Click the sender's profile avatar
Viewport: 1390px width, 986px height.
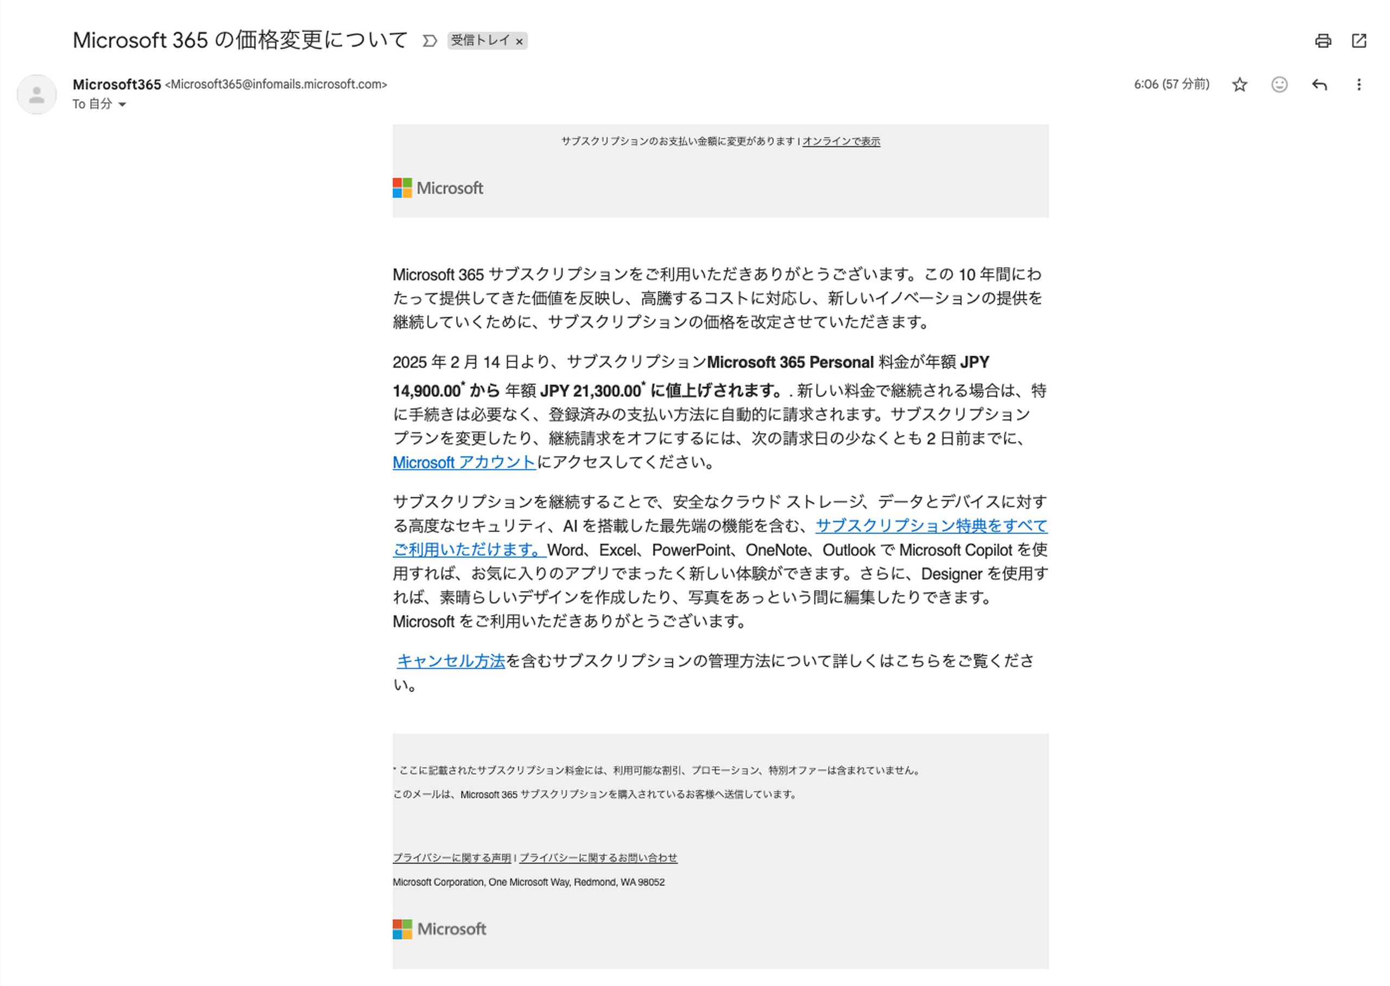click(x=36, y=94)
